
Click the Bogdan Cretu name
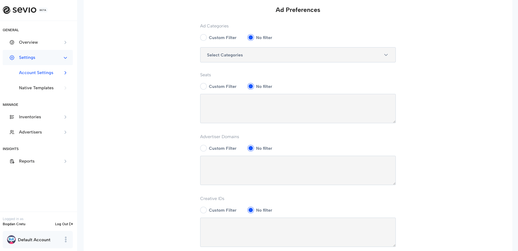point(14,224)
